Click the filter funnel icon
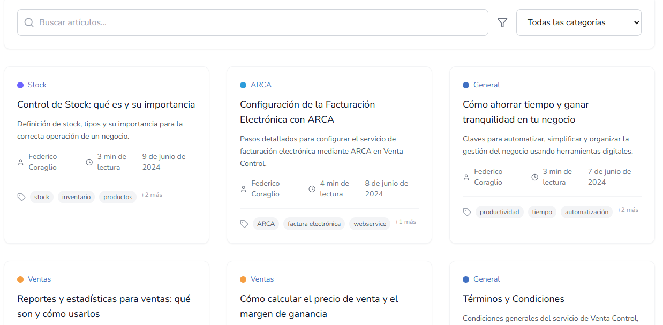Screen dimensions: 663x325 point(502,22)
